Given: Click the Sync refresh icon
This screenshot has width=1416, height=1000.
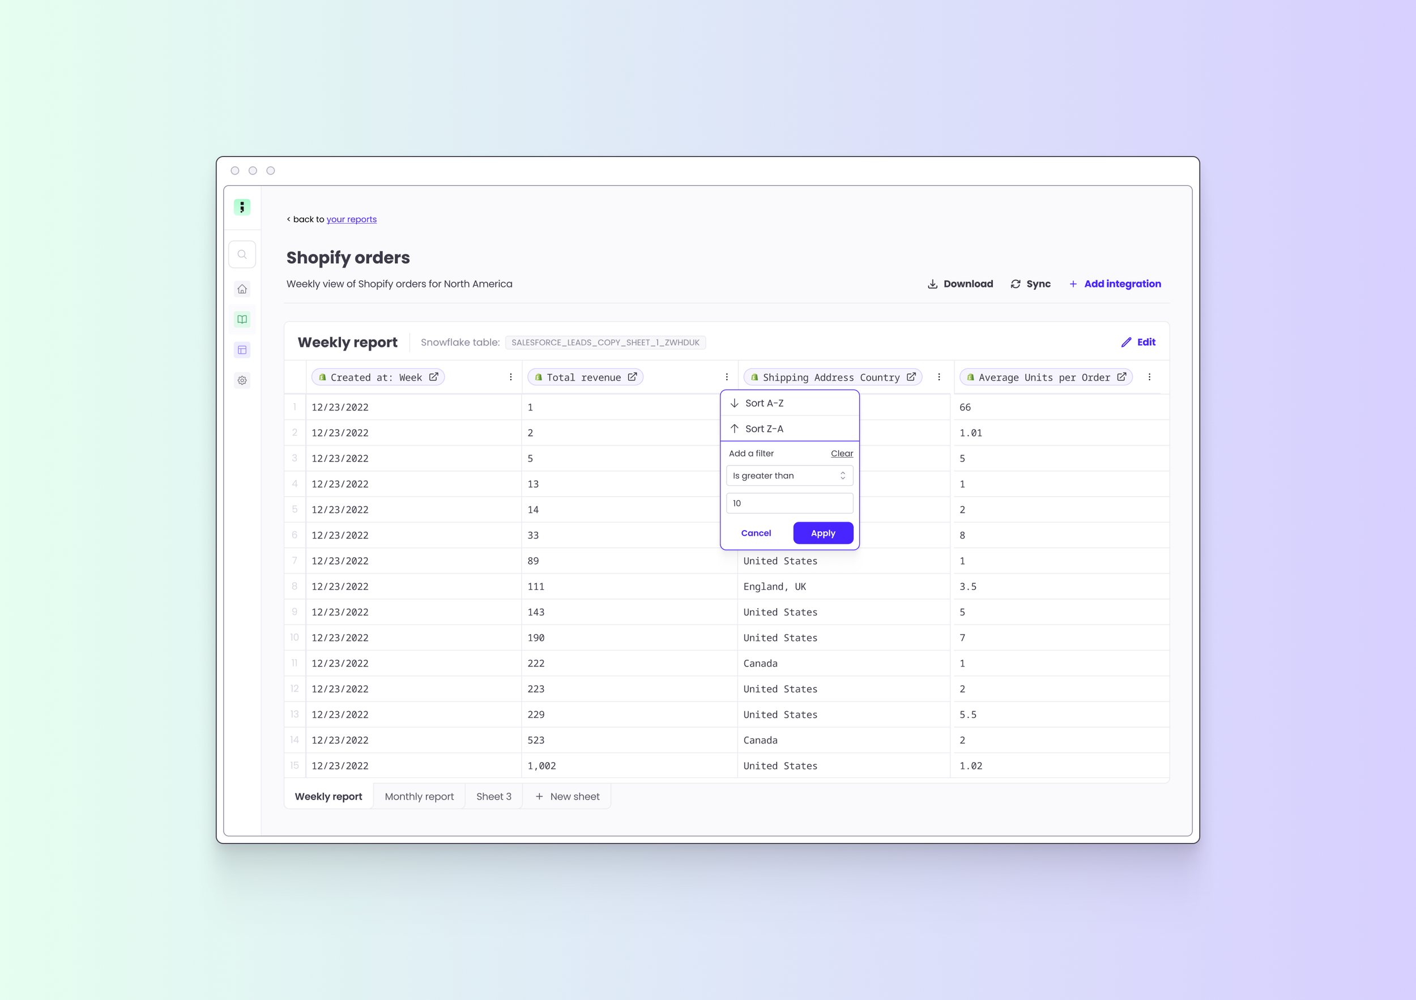Looking at the screenshot, I should point(1016,284).
